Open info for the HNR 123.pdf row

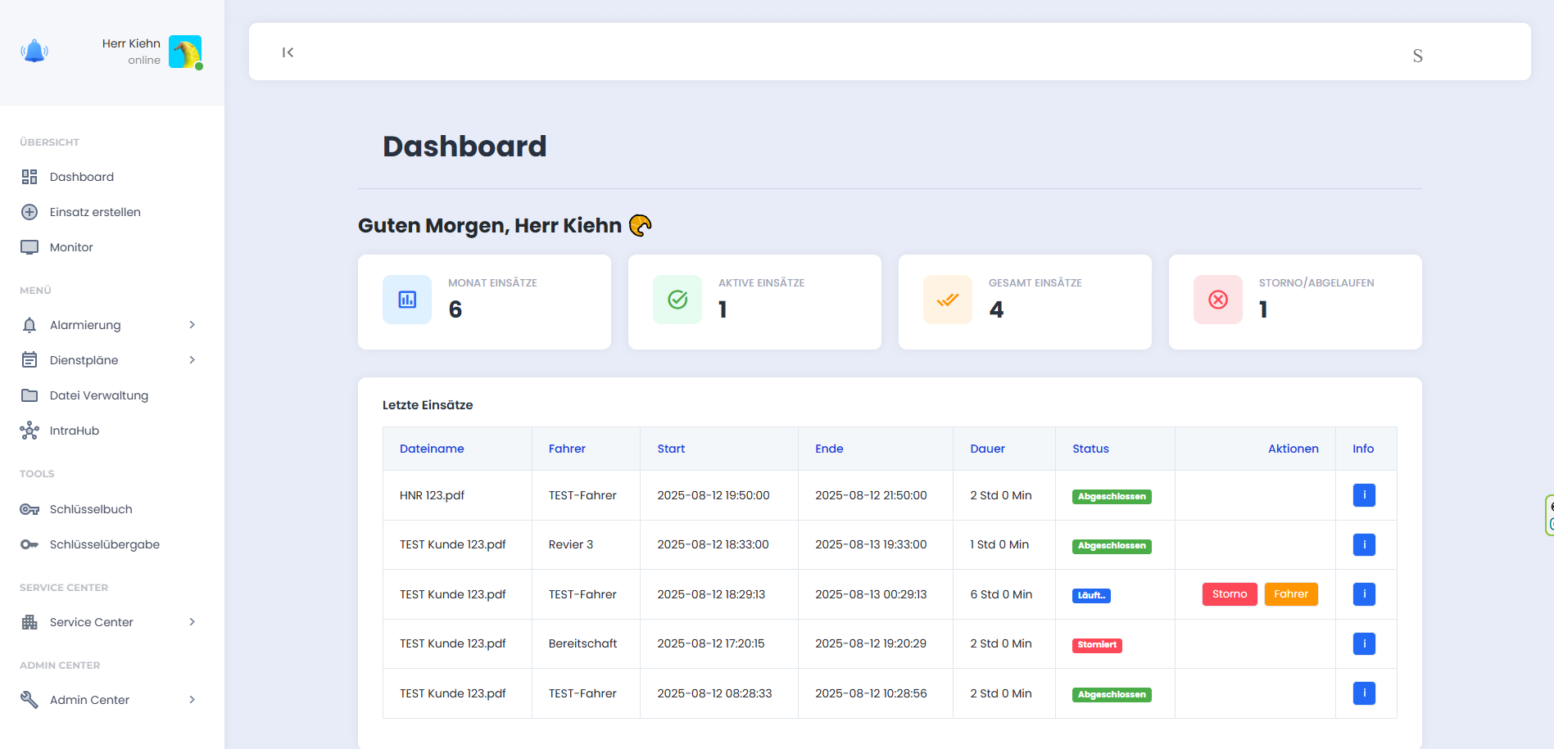pos(1364,495)
